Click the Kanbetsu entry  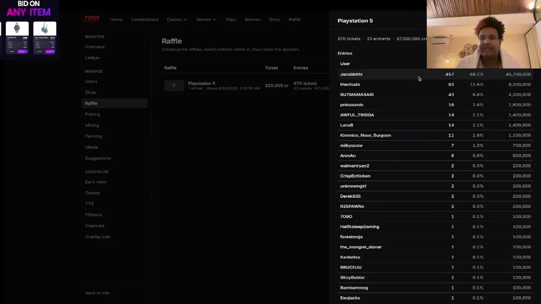(x=435, y=257)
